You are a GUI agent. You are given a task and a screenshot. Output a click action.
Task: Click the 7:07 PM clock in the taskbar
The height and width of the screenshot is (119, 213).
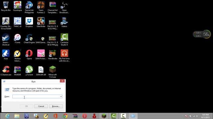pos(205,116)
